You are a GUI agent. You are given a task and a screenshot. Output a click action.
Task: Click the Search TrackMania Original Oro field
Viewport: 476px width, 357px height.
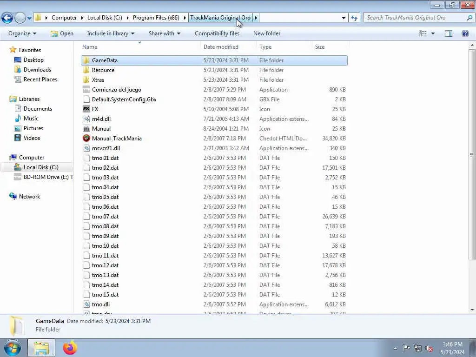coord(415,18)
